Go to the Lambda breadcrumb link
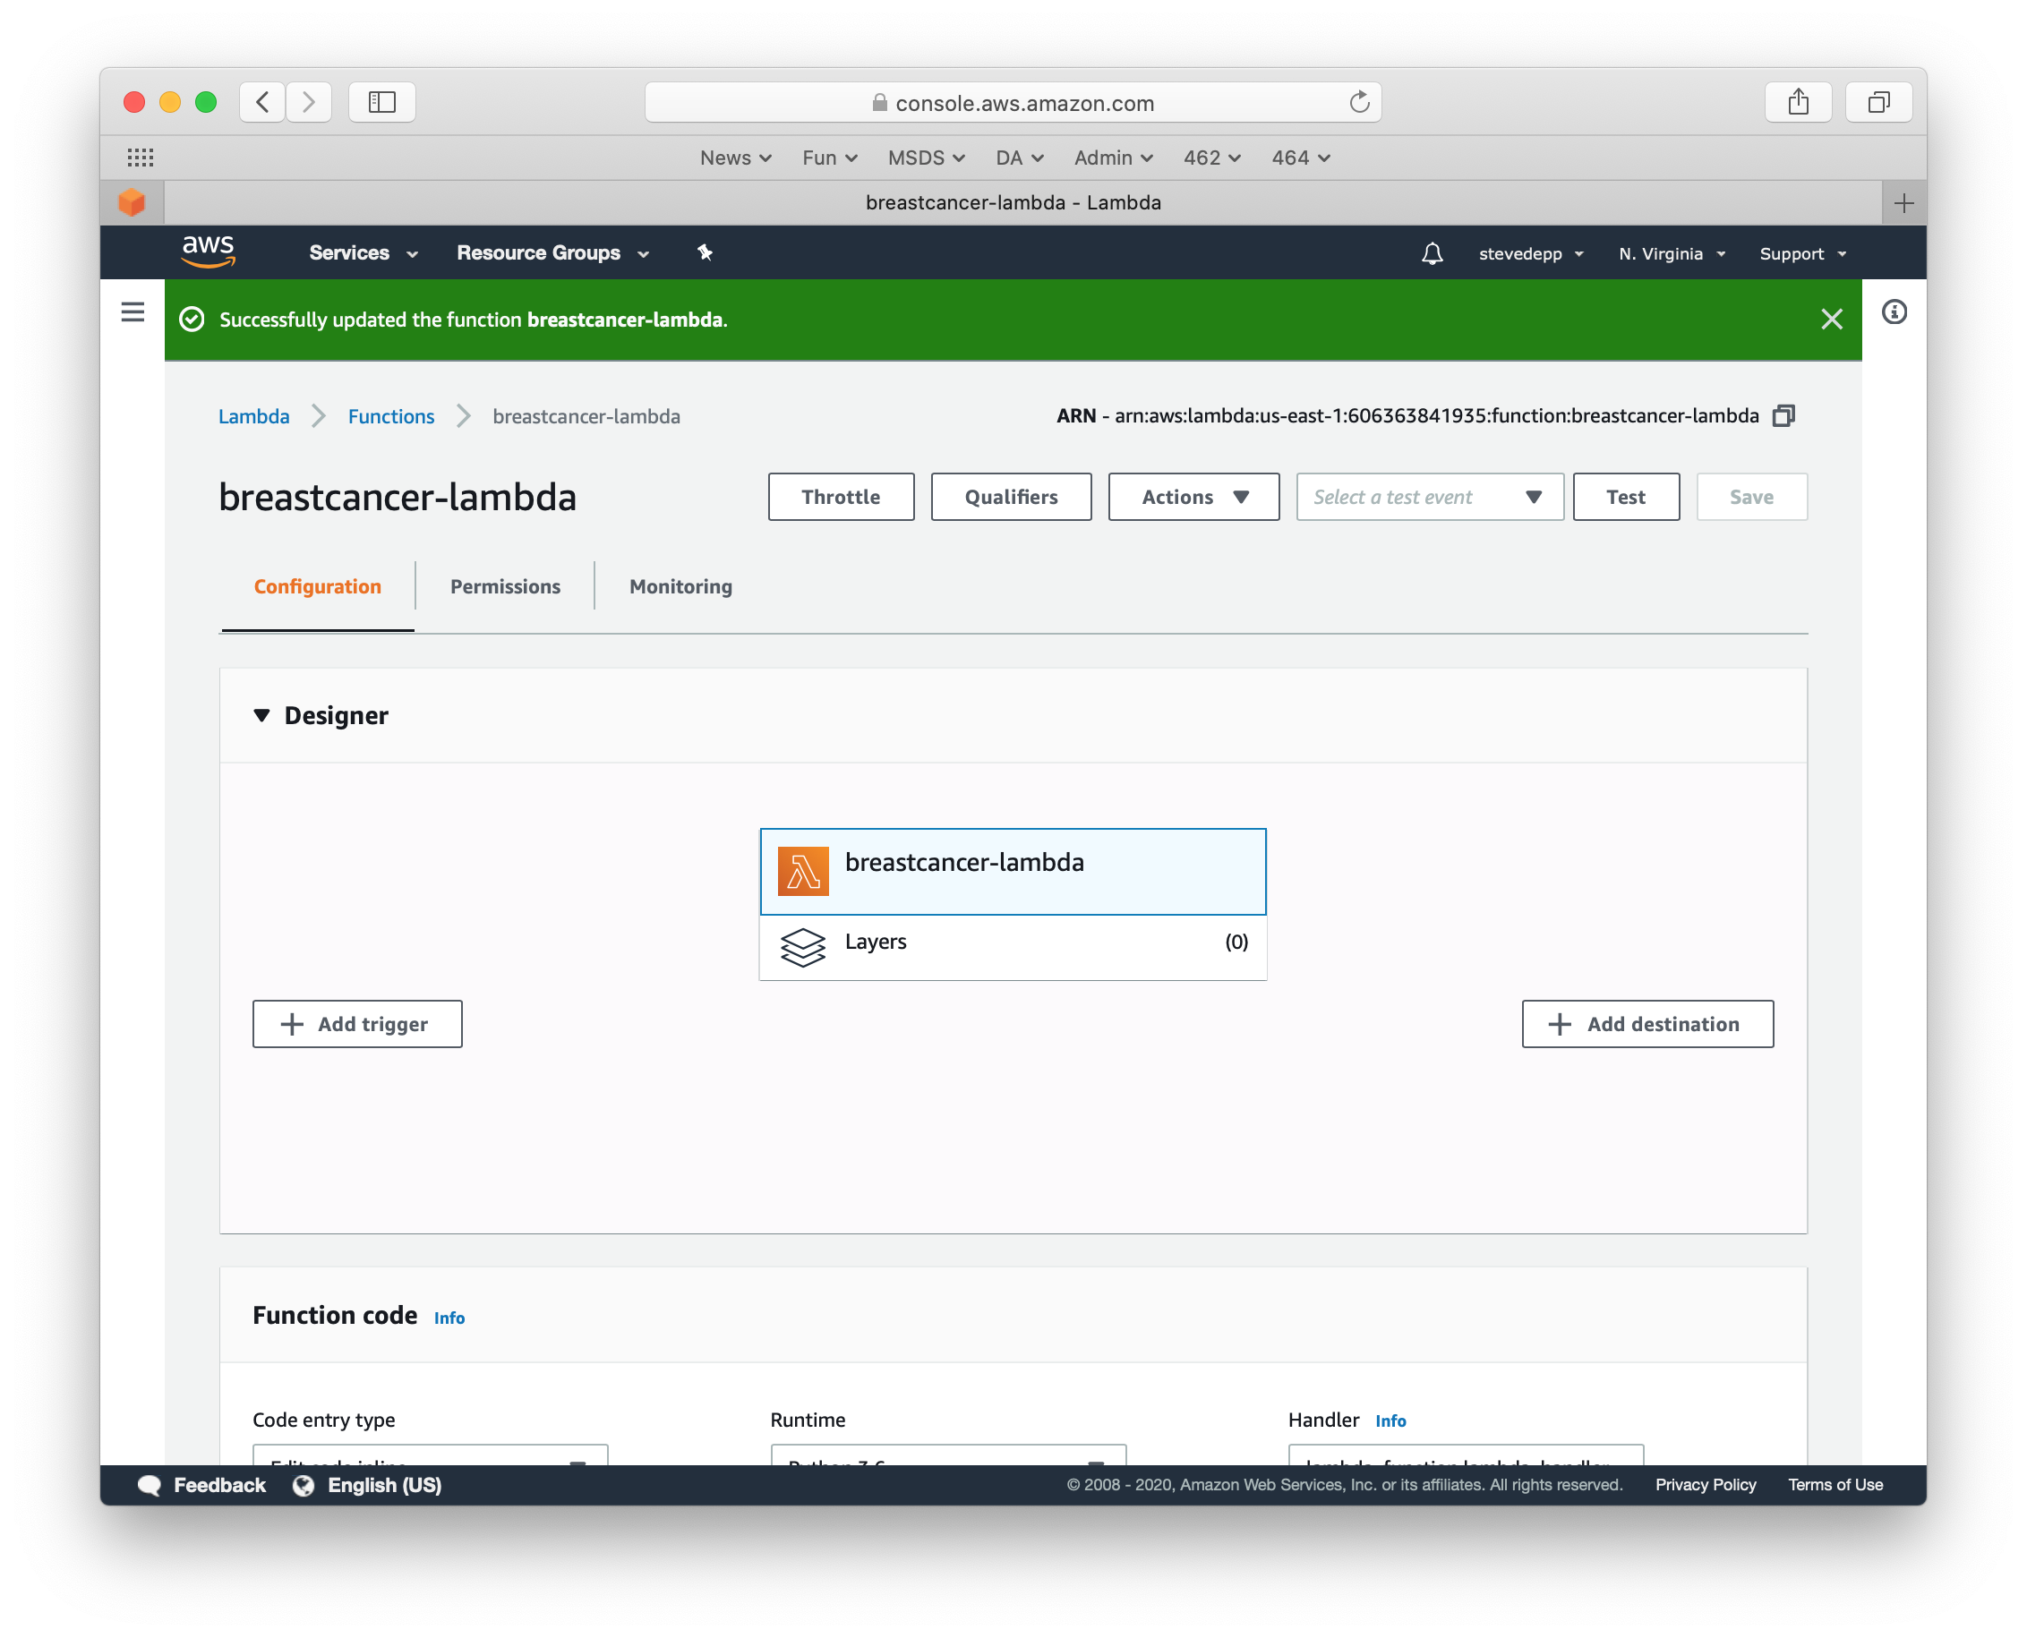 click(x=254, y=416)
